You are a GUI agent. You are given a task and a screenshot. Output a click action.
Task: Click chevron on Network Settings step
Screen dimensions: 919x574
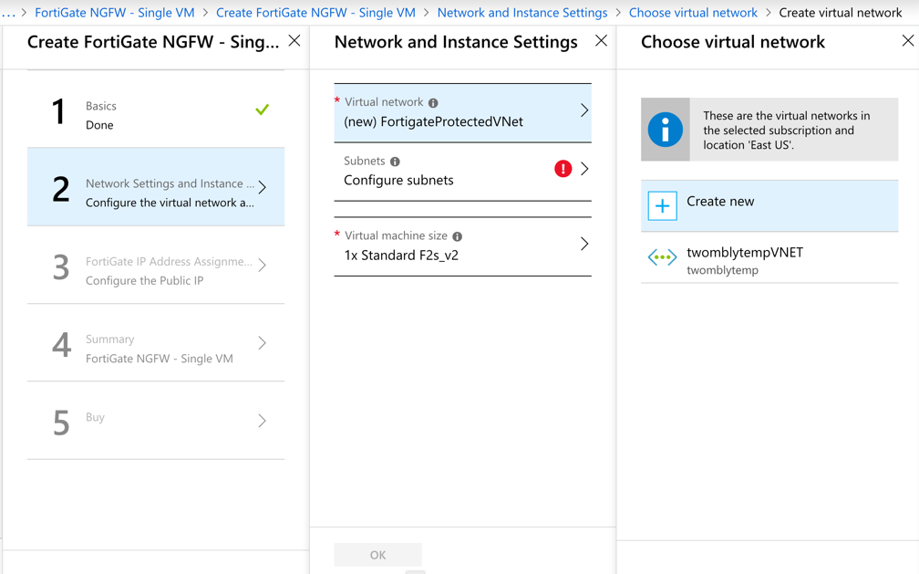pos(262,187)
